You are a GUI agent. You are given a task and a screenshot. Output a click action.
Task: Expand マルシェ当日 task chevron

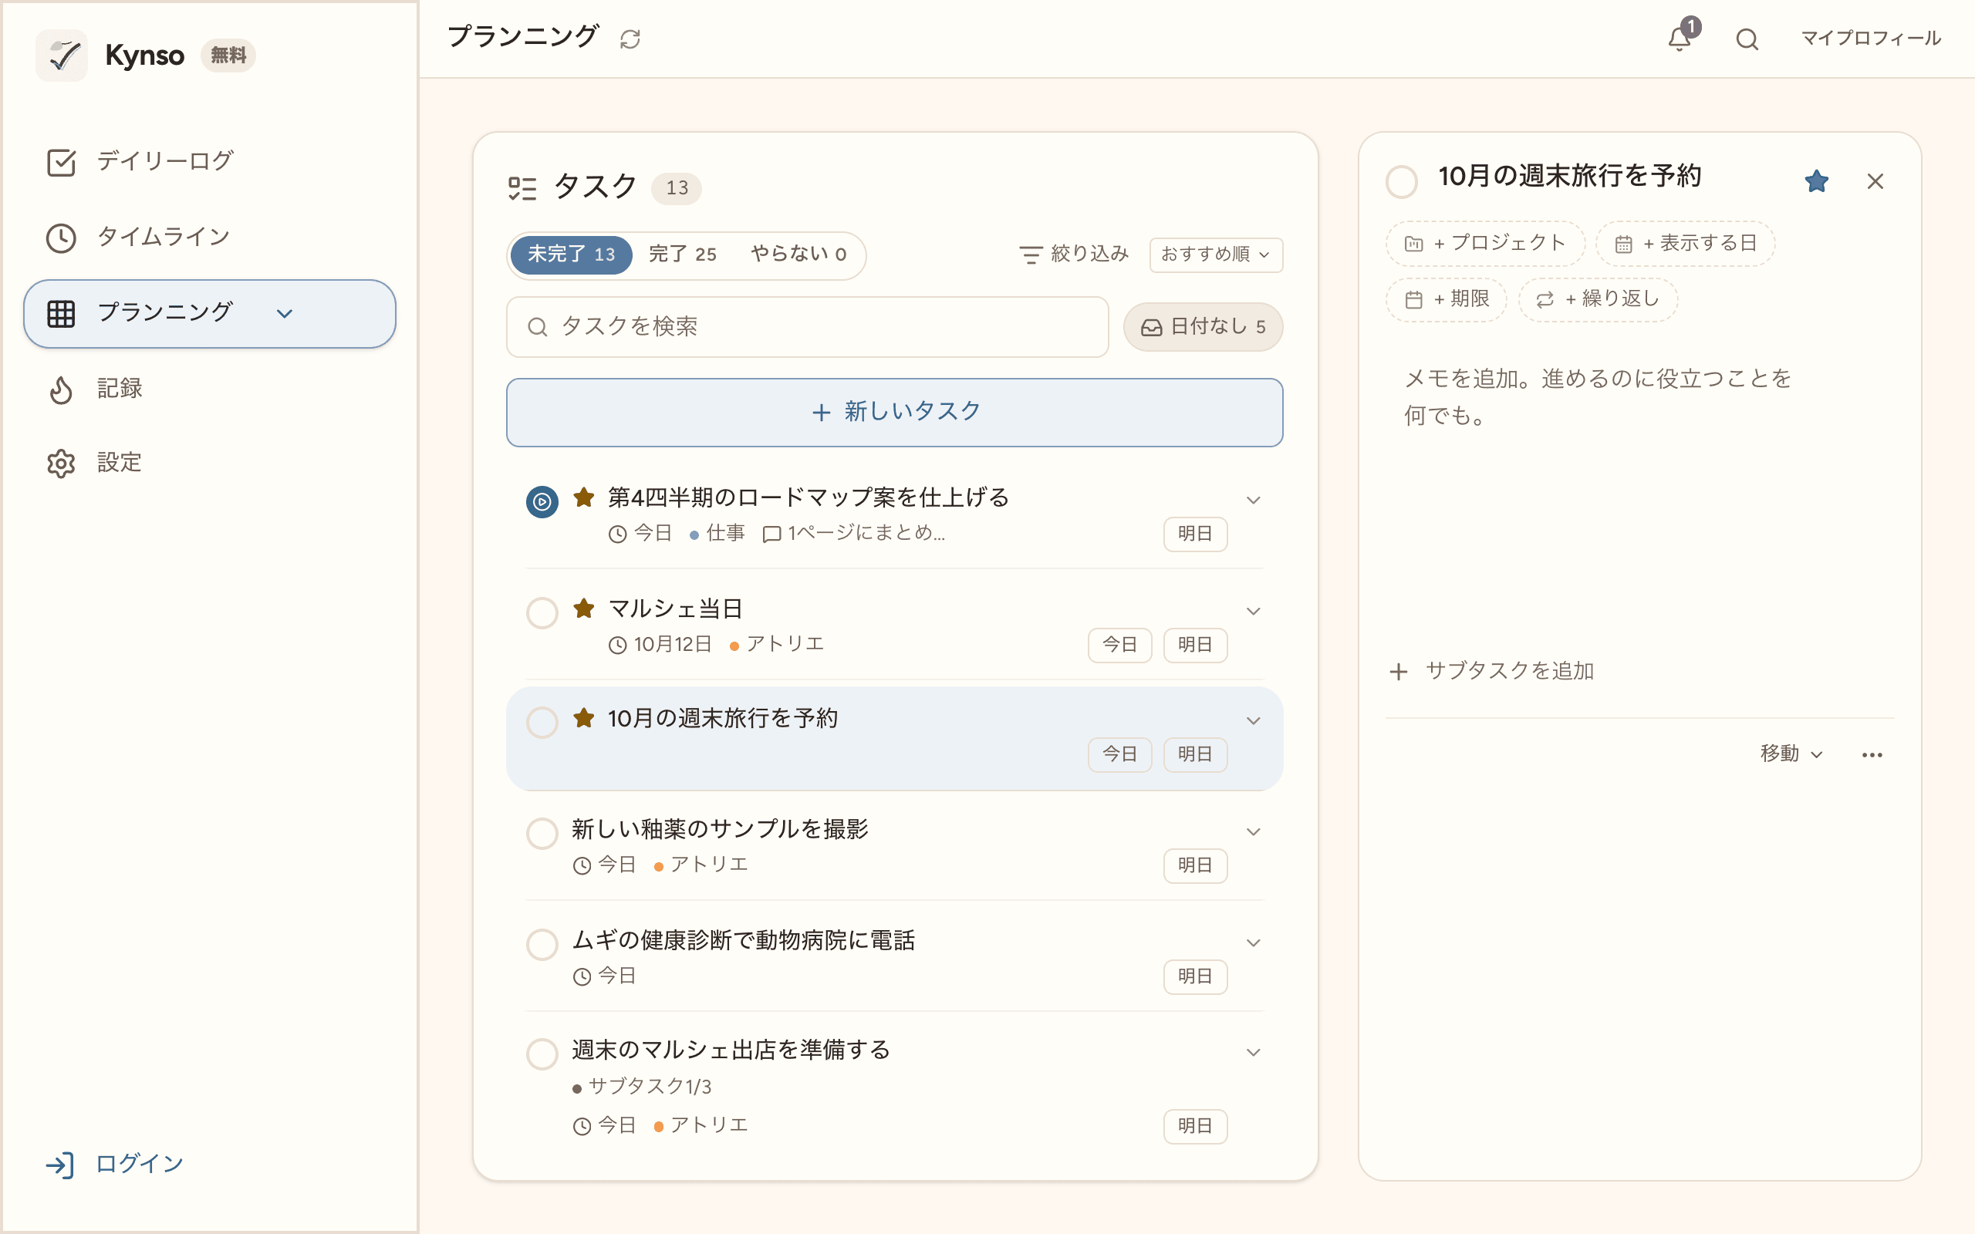pyautogui.click(x=1254, y=612)
